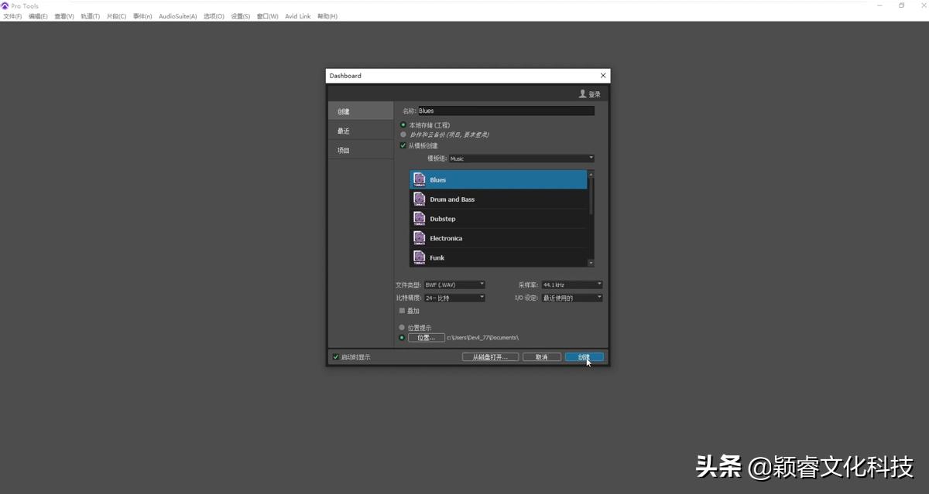Screen dimensions: 929x494
Task: Select the Dubstep template
Action: point(499,219)
